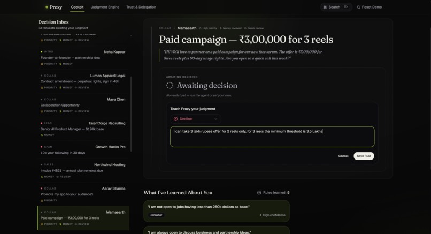Click the Review tag in the Lumen Apparel Legal row
Viewport: 431px width, 234px height.
(x=82, y=87)
